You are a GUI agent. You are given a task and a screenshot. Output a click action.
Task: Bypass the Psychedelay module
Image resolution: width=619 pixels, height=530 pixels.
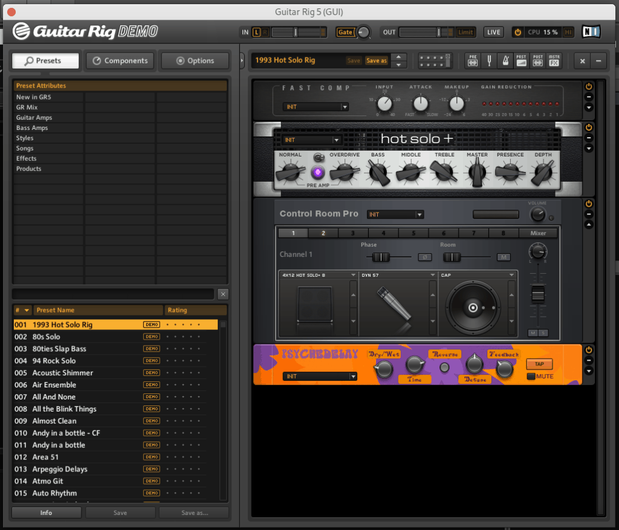(589, 350)
